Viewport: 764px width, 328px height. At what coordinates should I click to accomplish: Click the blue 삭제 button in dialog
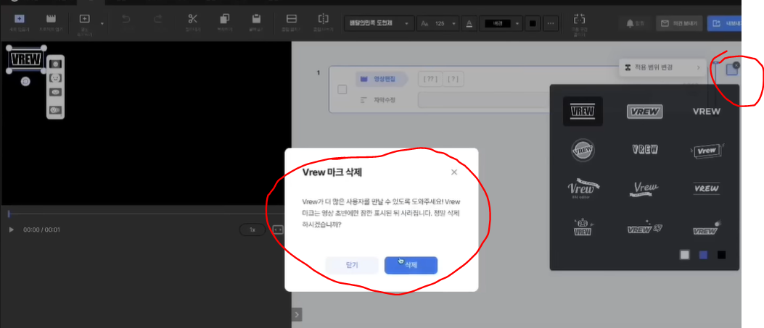[411, 265]
